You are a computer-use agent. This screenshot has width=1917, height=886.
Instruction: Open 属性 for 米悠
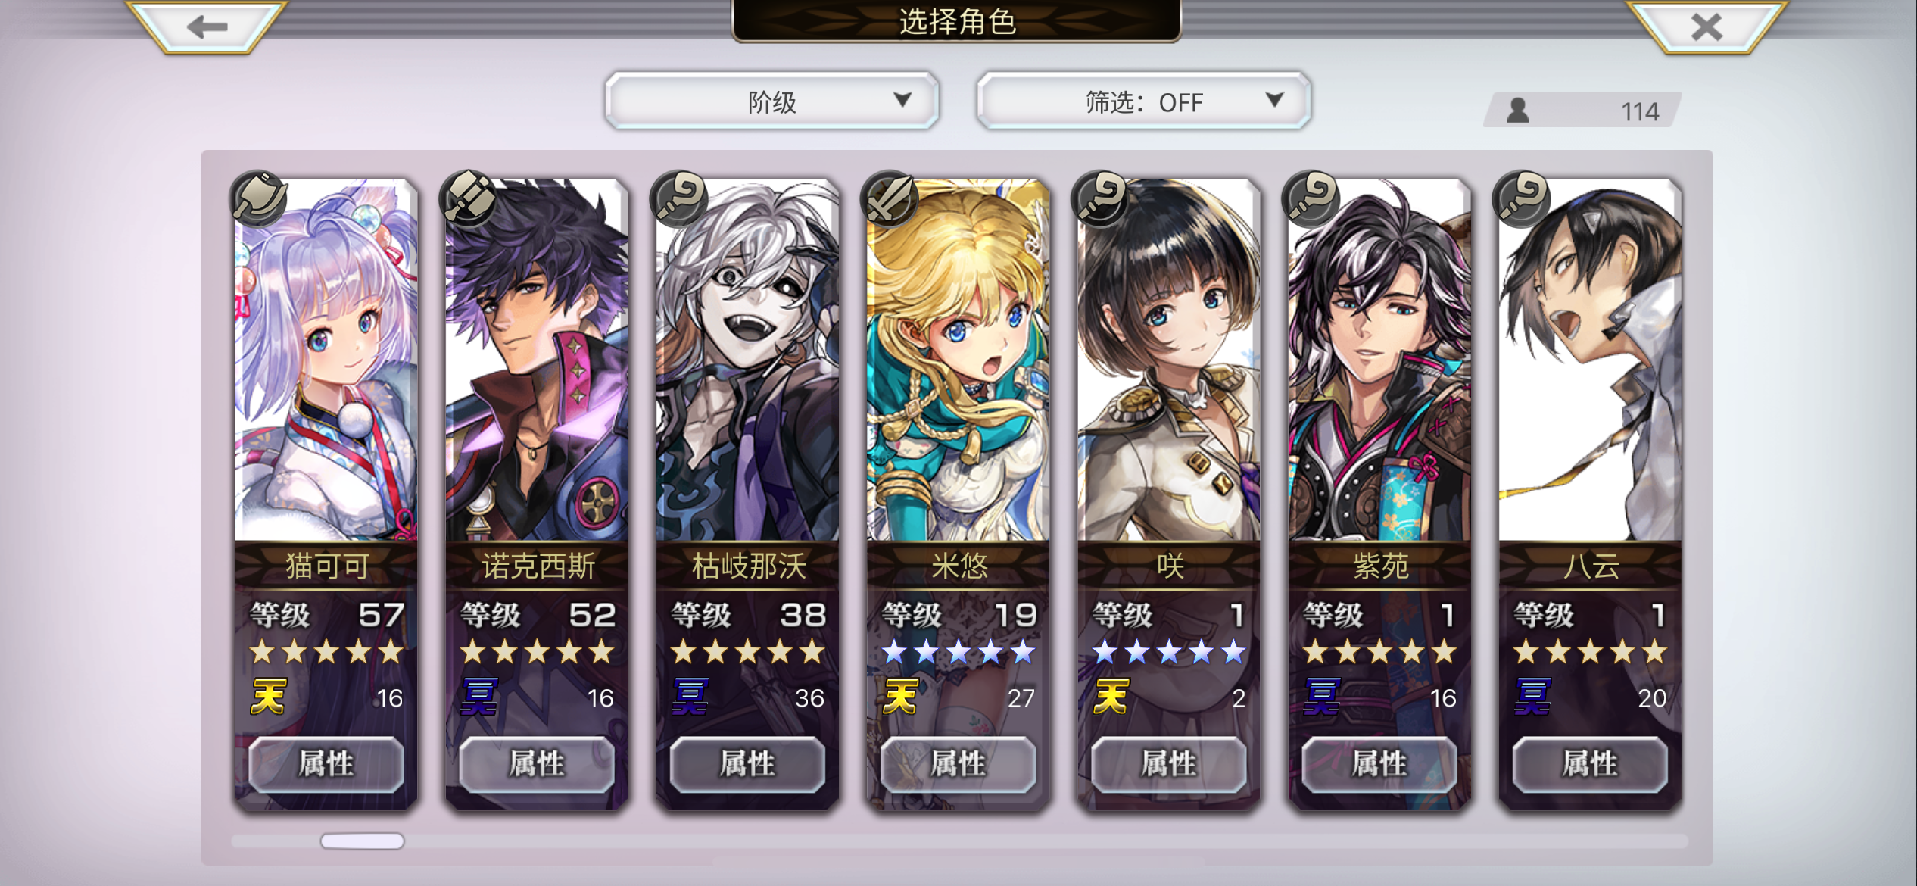958,763
